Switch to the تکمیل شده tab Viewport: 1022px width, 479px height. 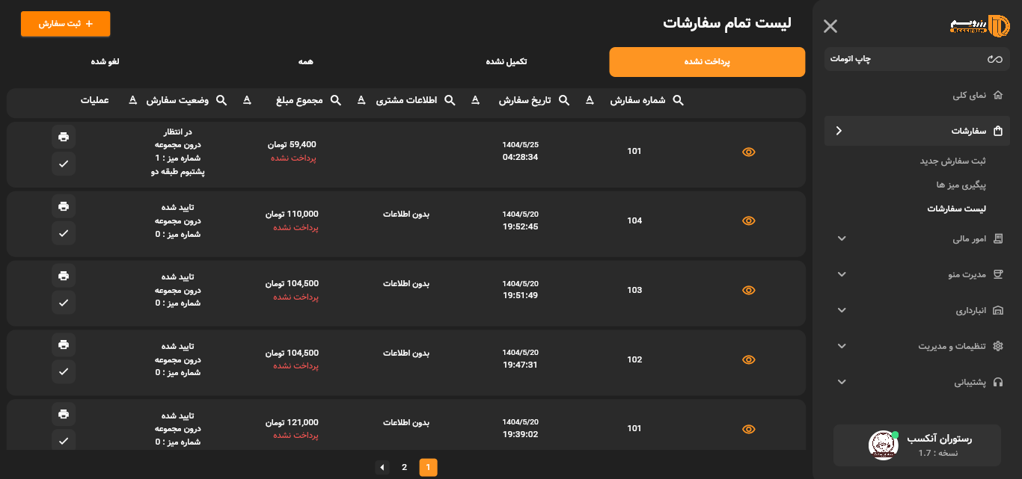click(506, 61)
